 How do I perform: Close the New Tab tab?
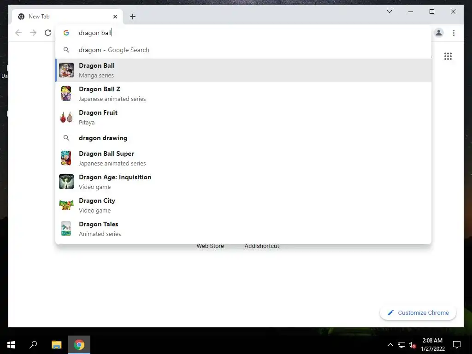tap(115, 17)
